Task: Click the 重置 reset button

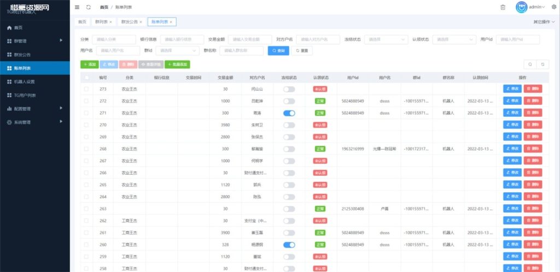Action: click(302, 51)
